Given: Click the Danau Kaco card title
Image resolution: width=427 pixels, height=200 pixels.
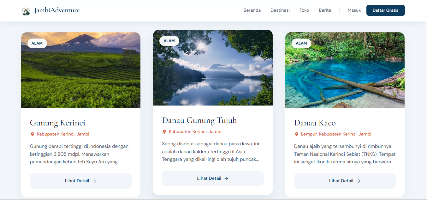Looking at the screenshot, I should (315, 123).
